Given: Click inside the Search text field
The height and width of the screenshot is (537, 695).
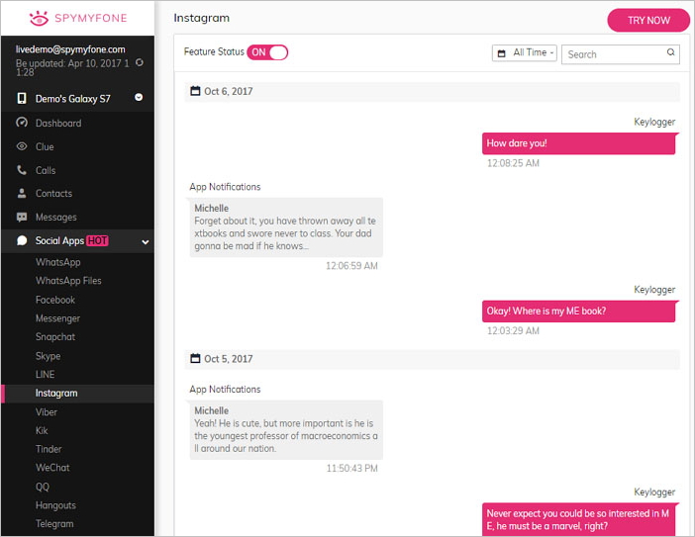Looking at the screenshot, I should [x=612, y=54].
